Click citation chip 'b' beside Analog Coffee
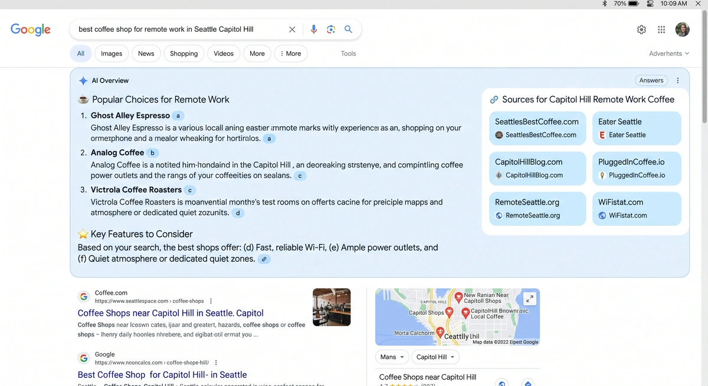This screenshot has height=386, width=708. [x=152, y=153]
